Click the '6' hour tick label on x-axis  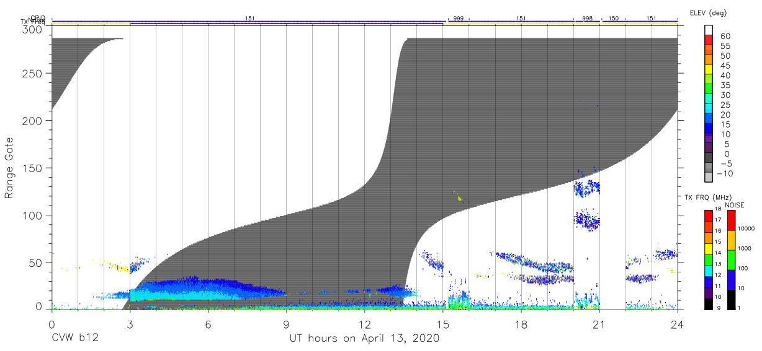(x=208, y=324)
